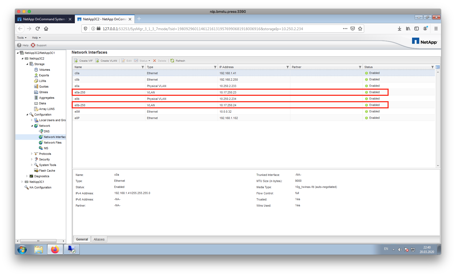
Task: Filter the Name column
Action: tap(143, 67)
